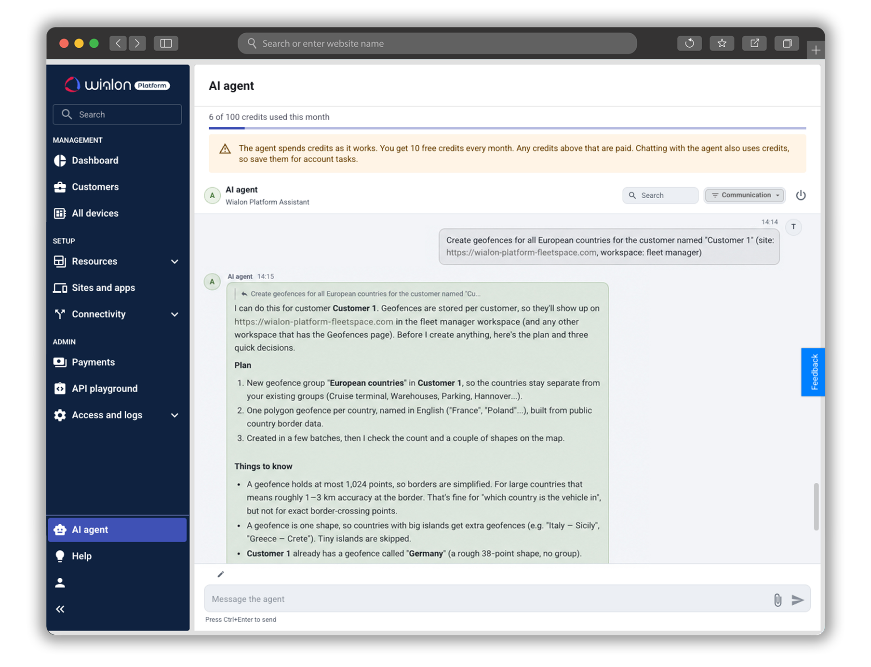Click the paperclip attach file icon

coord(777,599)
